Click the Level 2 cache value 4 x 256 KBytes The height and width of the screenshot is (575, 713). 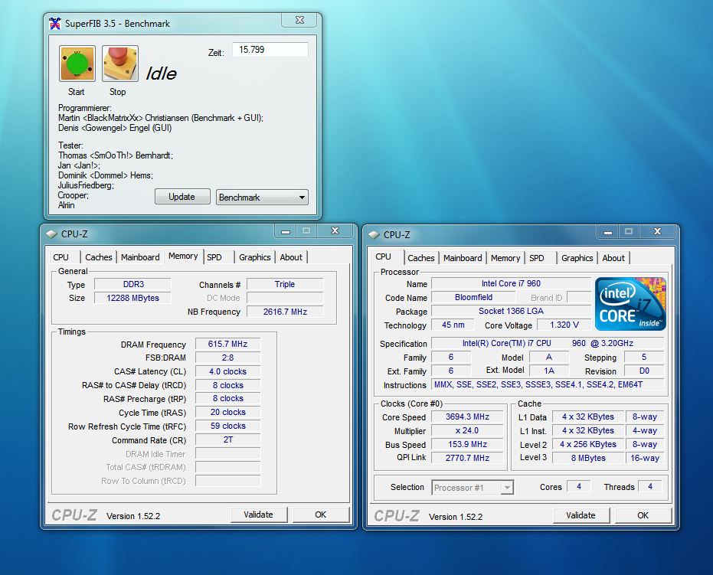coord(588,444)
